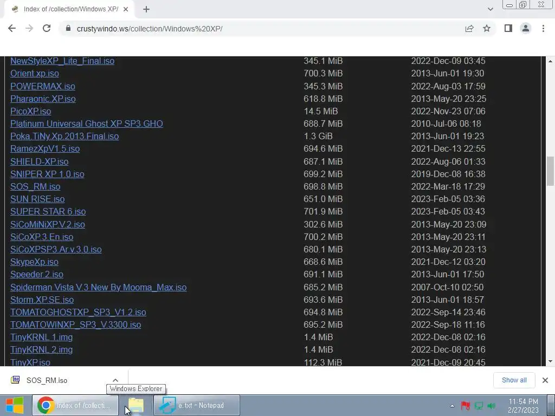The image size is (555, 416).
Task: Open SUPER STAR 6.iso link
Action: (48, 212)
